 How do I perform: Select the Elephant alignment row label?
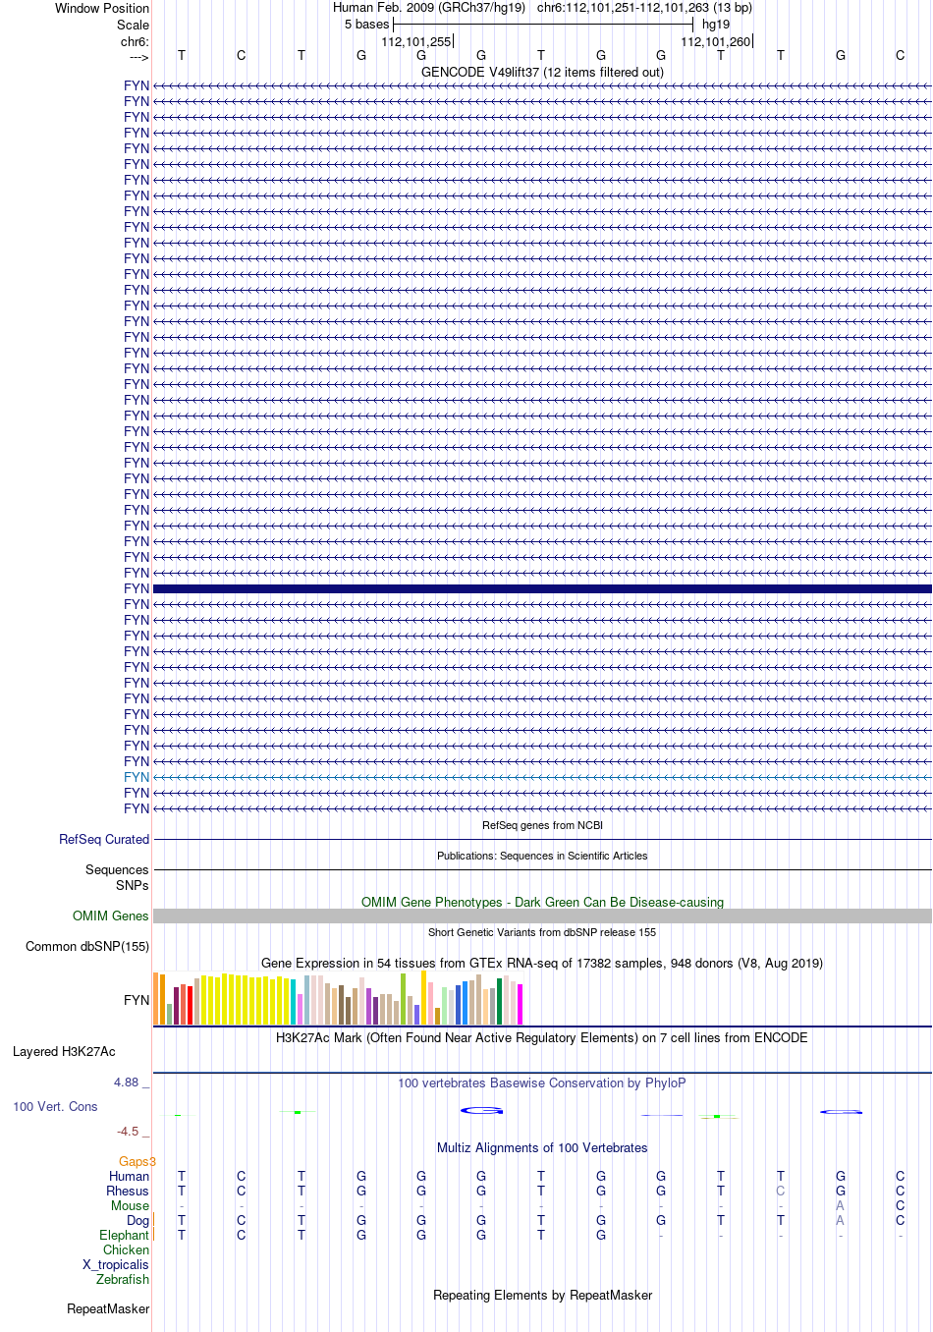click(x=125, y=1235)
